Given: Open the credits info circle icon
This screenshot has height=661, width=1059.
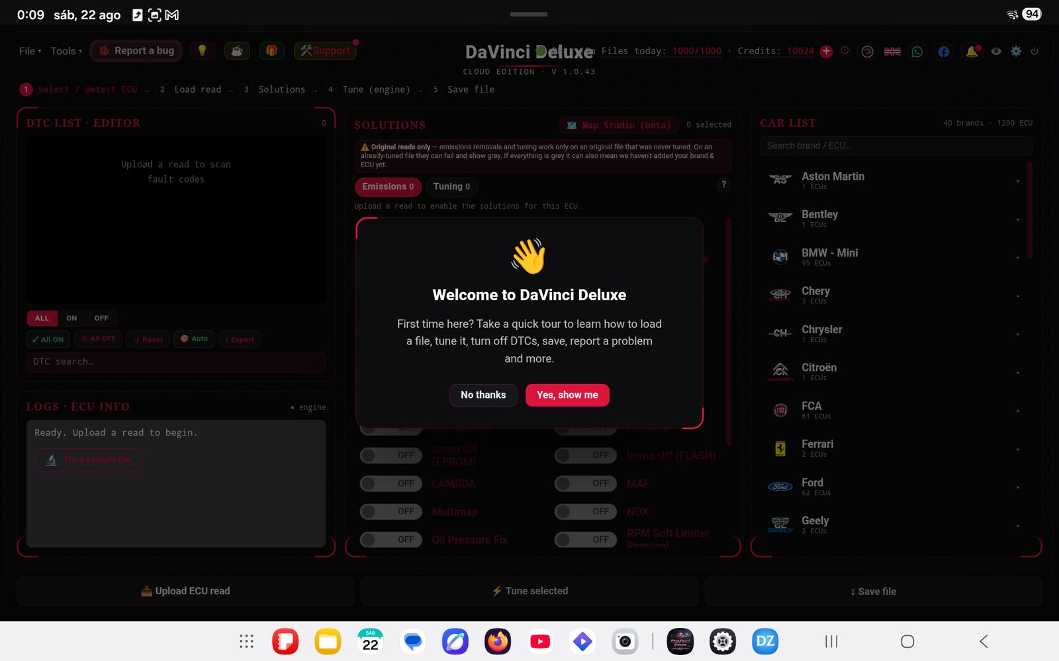Looking at the screenshot, I should tap(845, 51).
